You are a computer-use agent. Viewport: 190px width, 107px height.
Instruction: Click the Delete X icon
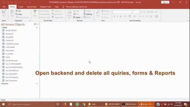click(x=74, y=17)
